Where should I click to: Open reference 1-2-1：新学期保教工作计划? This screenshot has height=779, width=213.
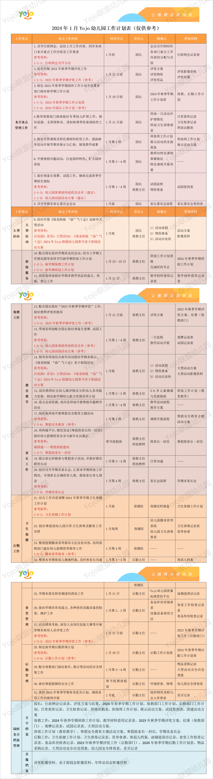(54, 264)
